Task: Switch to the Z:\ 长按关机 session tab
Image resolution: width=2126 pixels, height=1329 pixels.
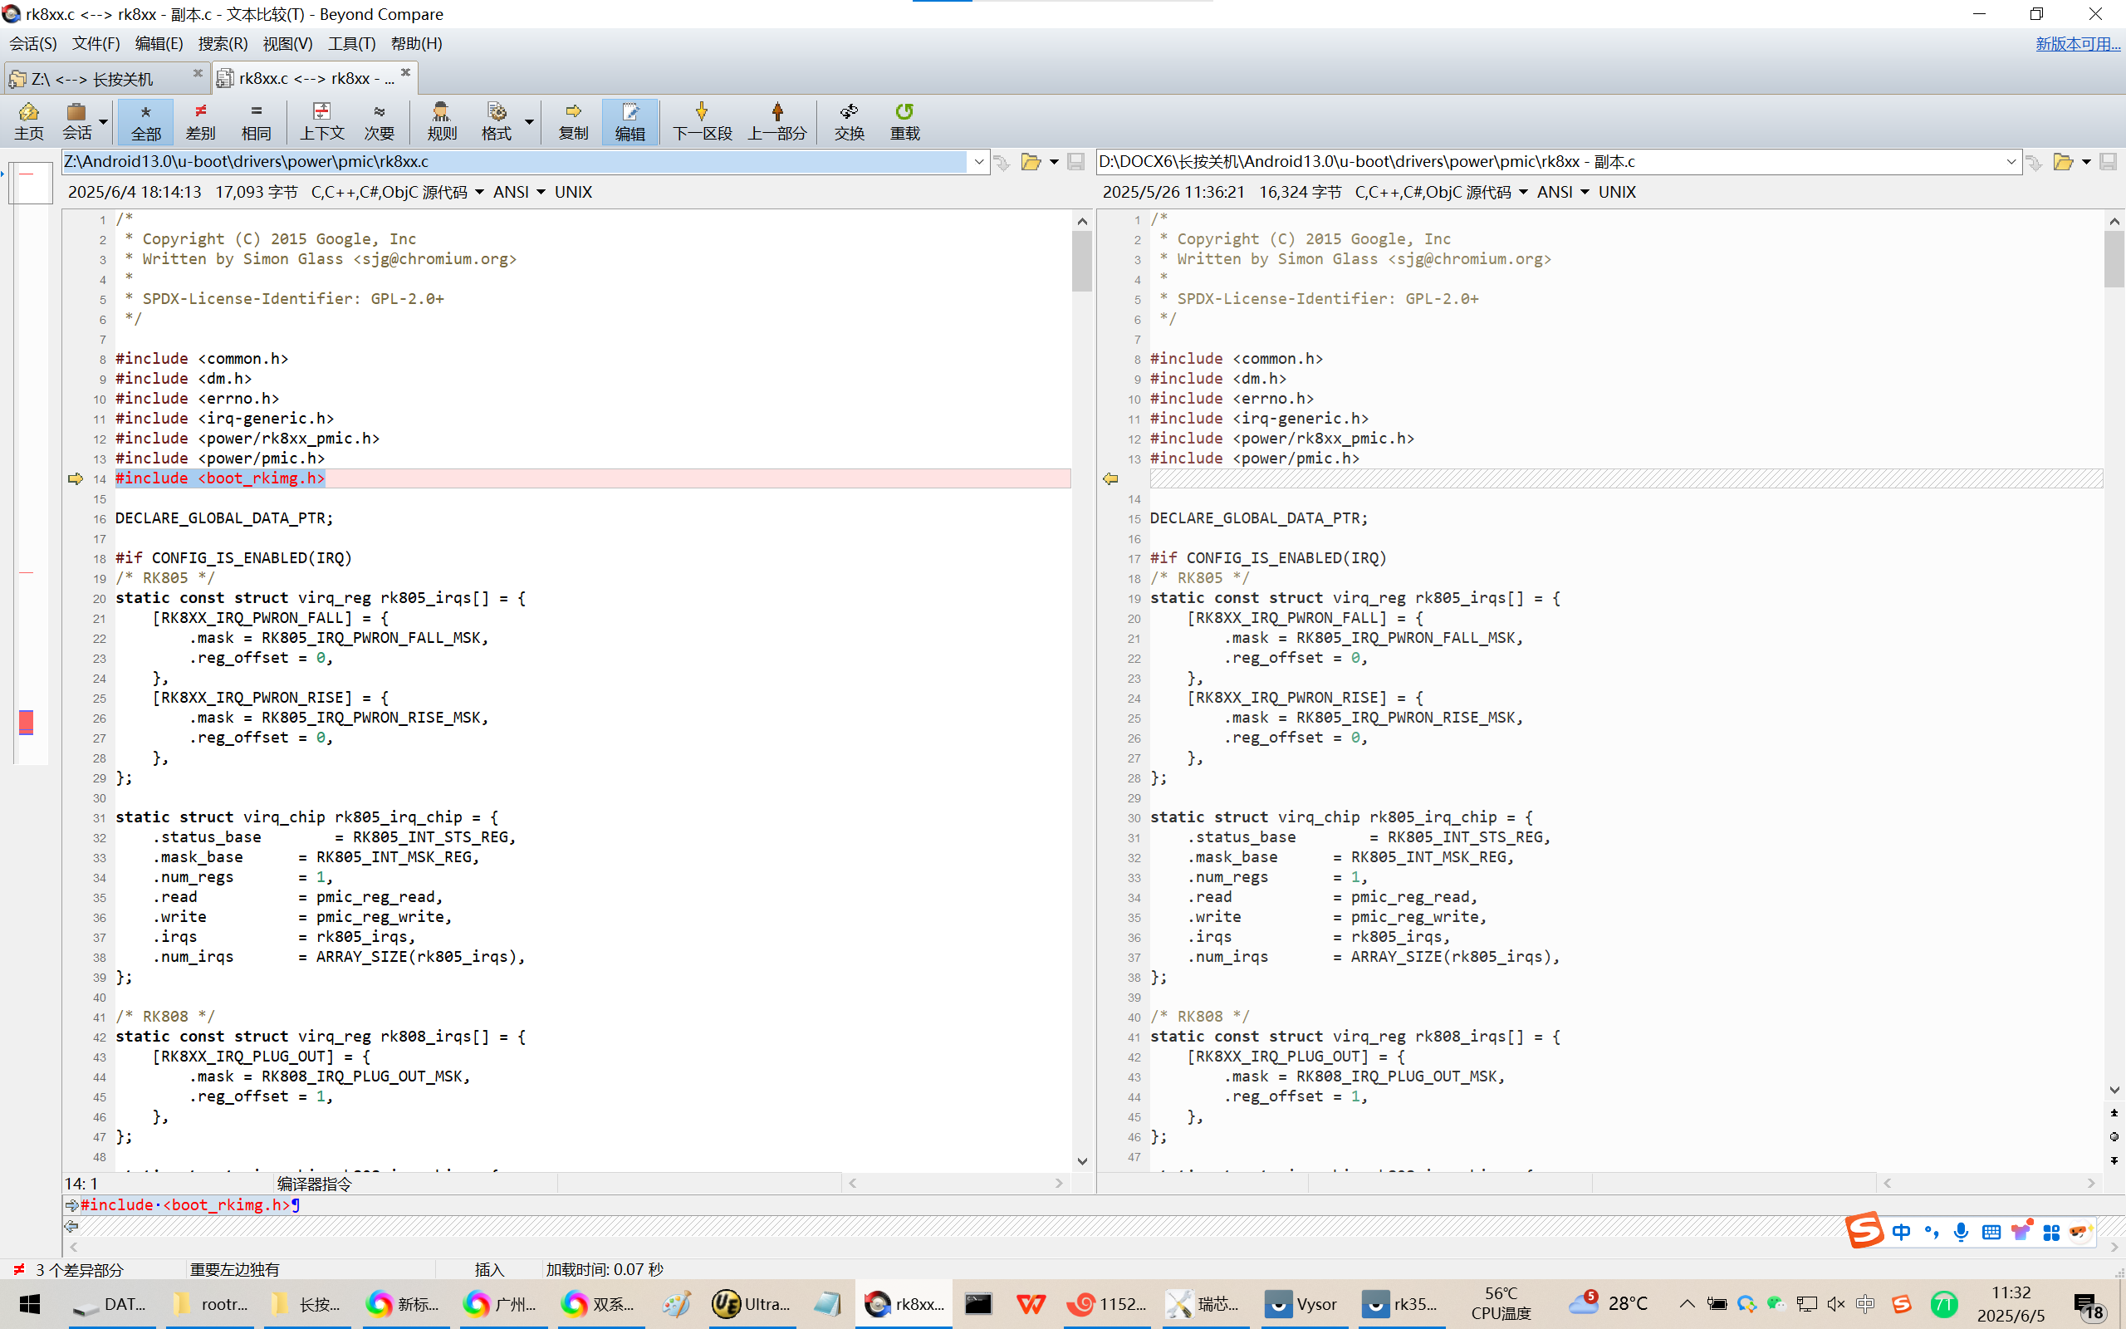Action: click(x=92, y=79)
